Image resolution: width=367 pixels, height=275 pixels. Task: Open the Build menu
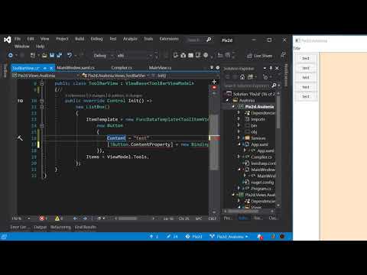point(80,39)
